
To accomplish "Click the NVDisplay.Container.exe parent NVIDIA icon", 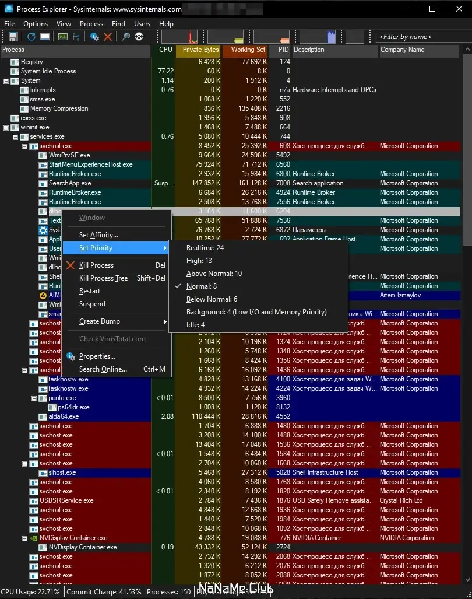I will click(34, 538).
